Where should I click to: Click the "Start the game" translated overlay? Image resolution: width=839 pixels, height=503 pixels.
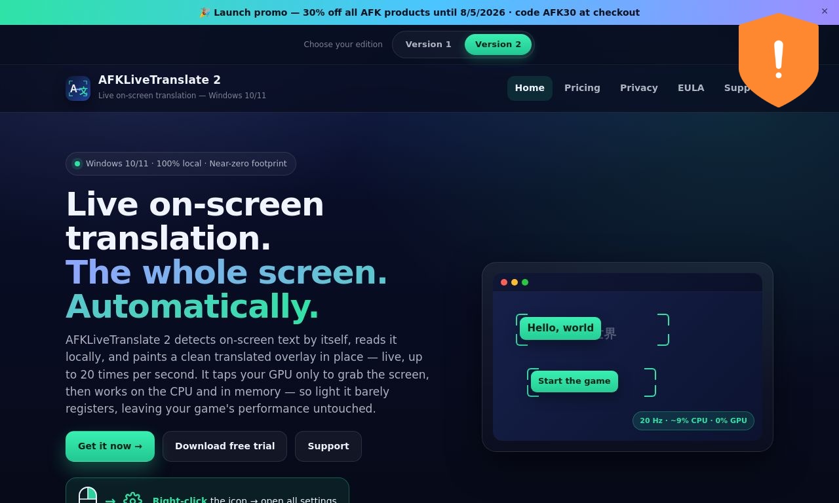[x=574, y=381]
